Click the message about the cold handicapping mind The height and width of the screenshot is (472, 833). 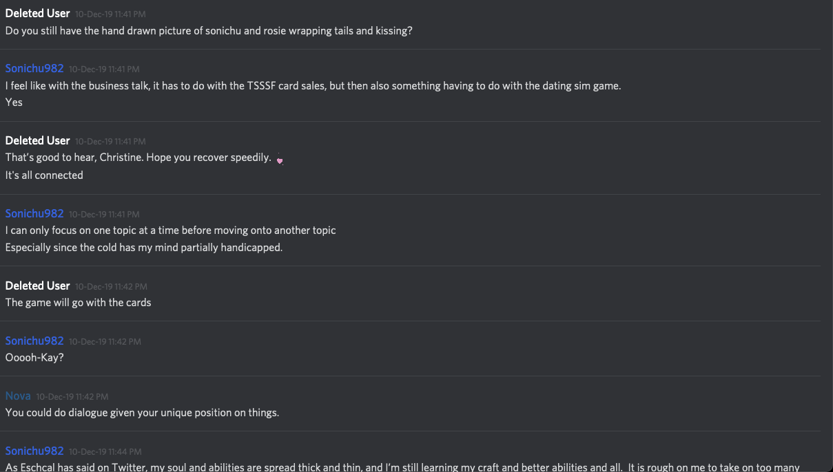[144, 248]
